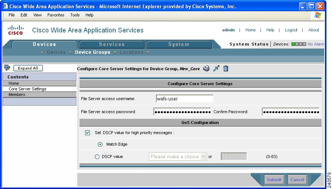Image resolution: width=332 pixels, height=189 pixels.
Task: Click the 'Contents' panel heading
Action: pyautogui.click(x=18, y=77)
